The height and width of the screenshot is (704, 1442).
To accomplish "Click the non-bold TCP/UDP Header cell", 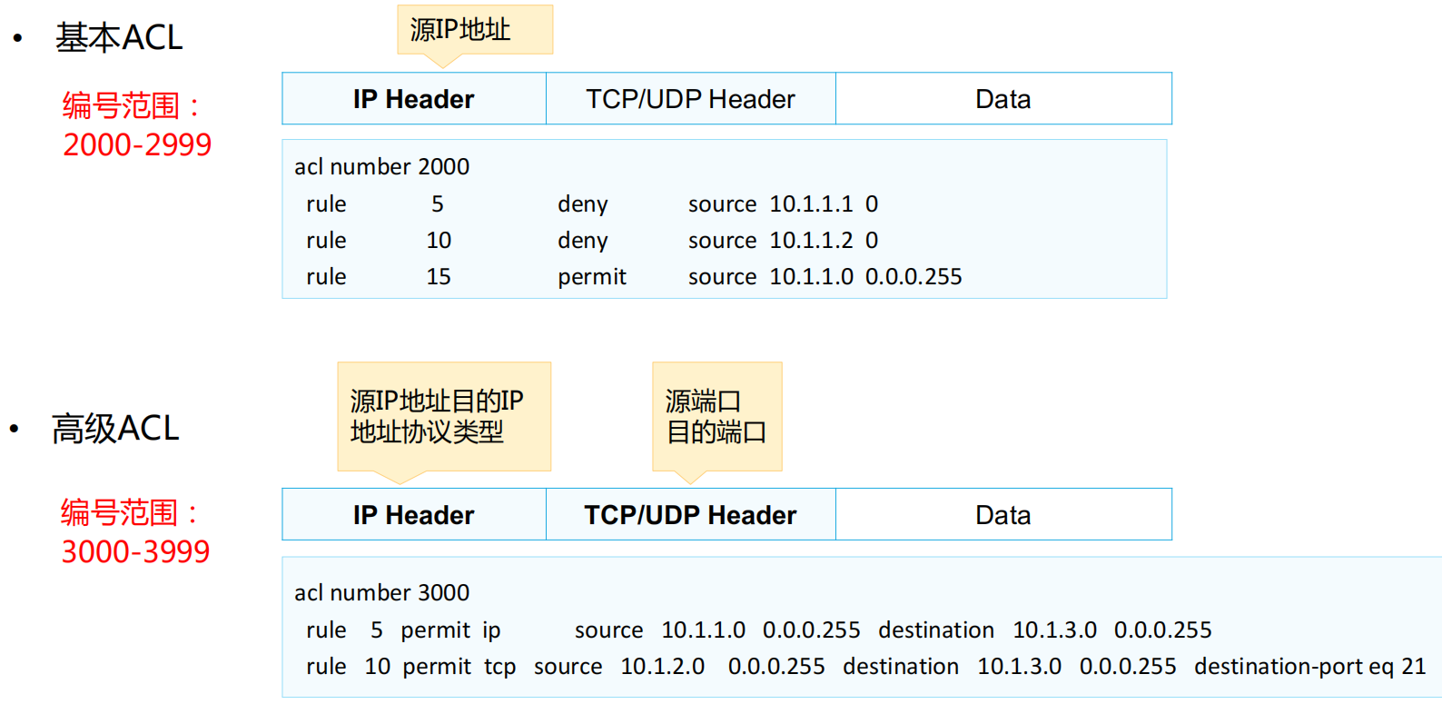I will (x=690, y=99).
